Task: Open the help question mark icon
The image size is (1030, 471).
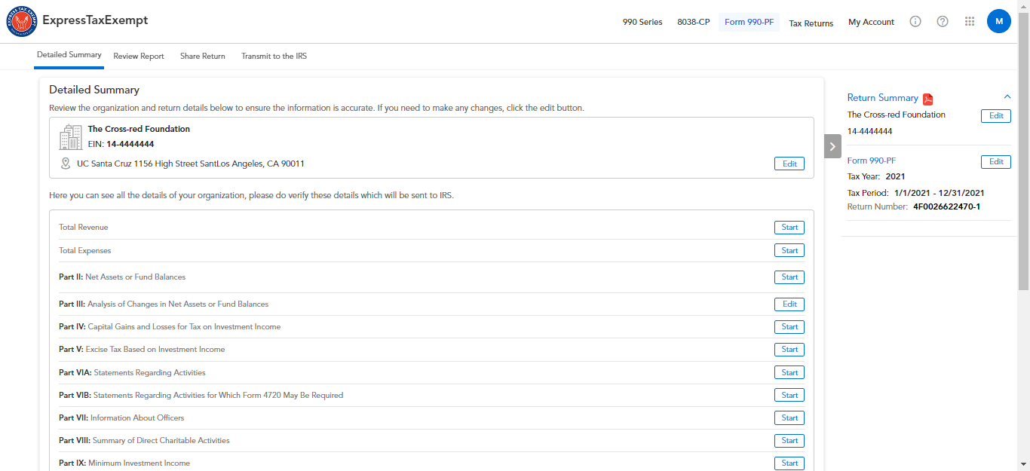Action: [x=943, y=22]
